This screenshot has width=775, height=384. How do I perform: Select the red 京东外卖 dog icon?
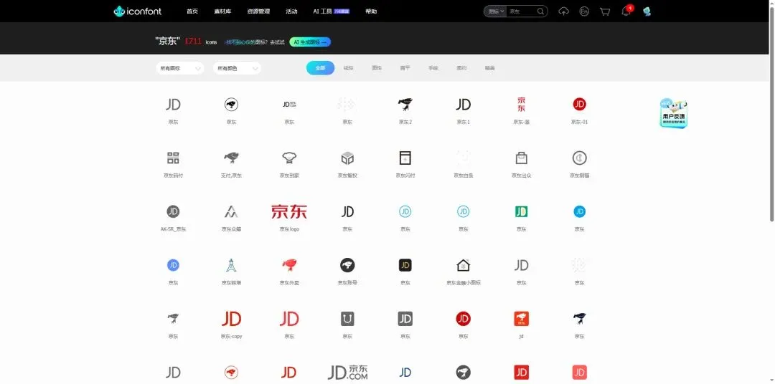(289, 265)
